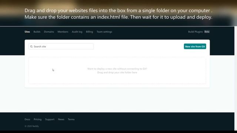Click the '© 2020 Netlify' copyright text

pos(32,126)
